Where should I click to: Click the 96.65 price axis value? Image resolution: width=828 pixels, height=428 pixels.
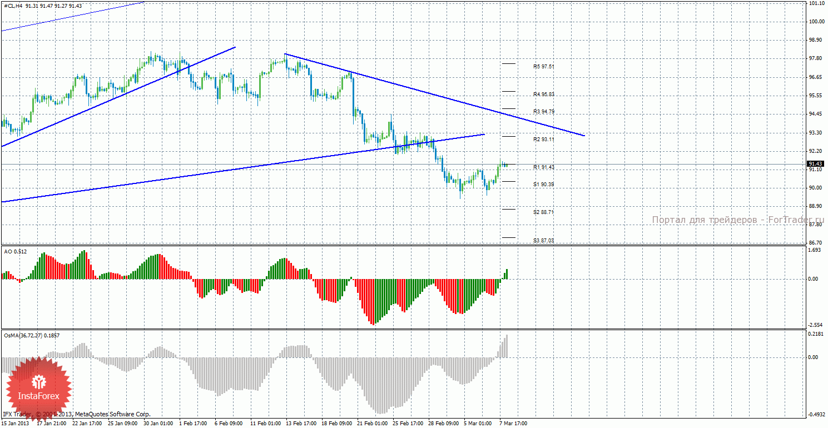click(816, 77)
